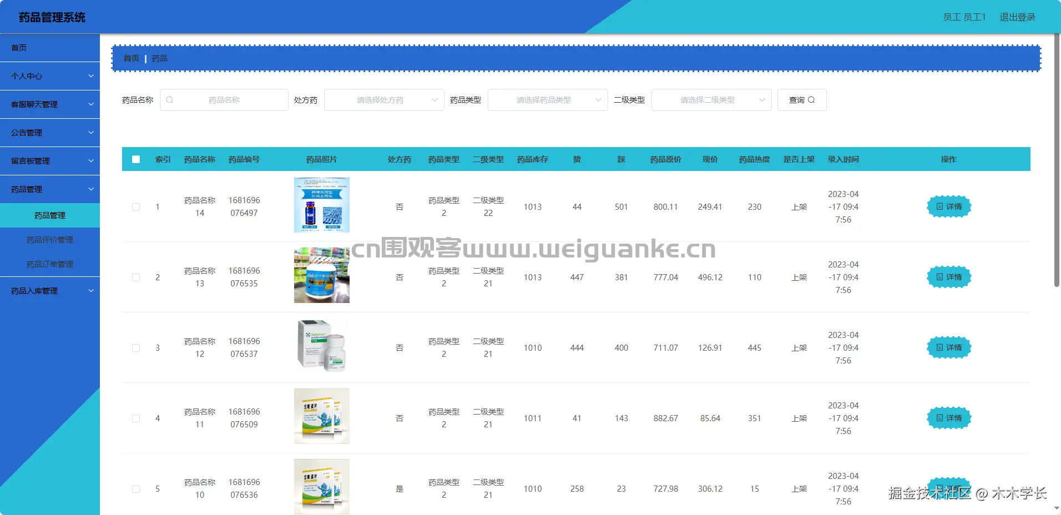
Task: Expand 个人中心 sidebar menu
Action: click(50, 76)
